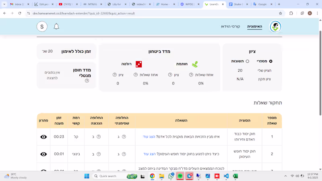Reload the current page
Screen dimensions: 322x181
[20, 13]
